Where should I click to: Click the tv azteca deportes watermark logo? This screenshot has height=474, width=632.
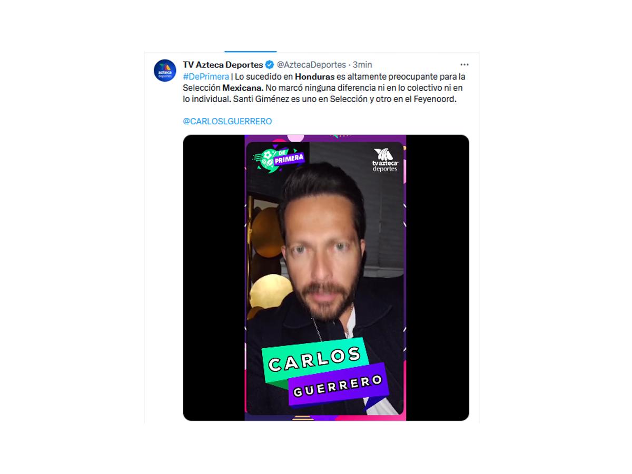[386, 160]
